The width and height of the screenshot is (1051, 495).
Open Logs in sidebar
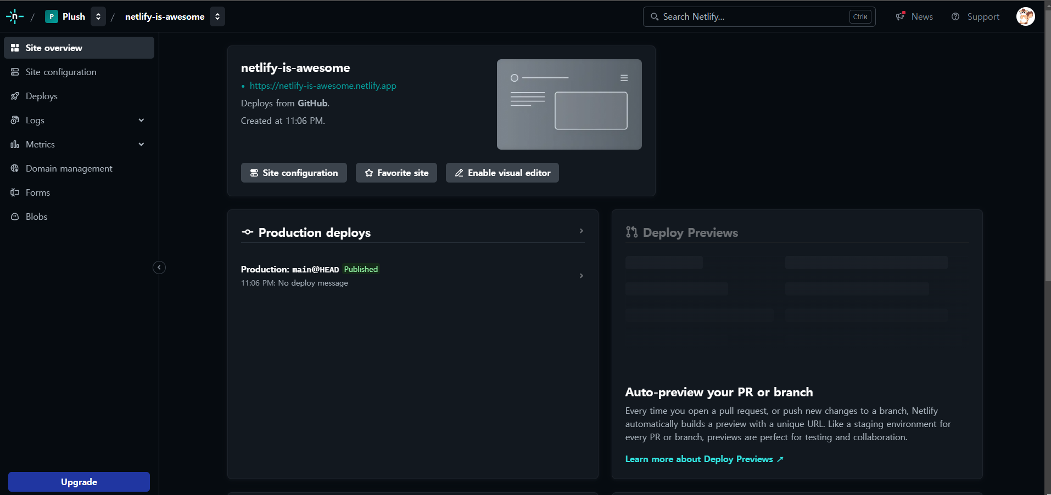point(79,120)
